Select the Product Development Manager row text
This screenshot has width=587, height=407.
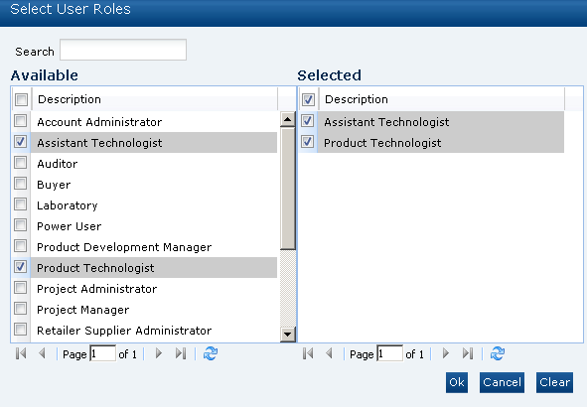[124, 247]
